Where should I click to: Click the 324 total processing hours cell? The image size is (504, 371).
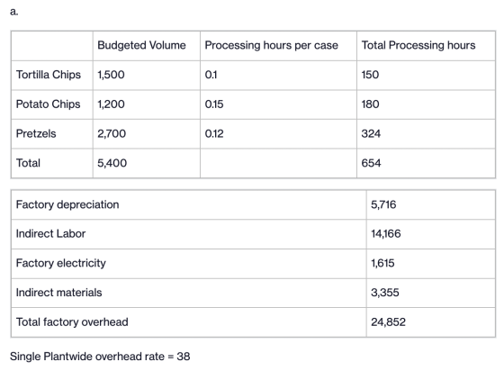tap(371, 134)
